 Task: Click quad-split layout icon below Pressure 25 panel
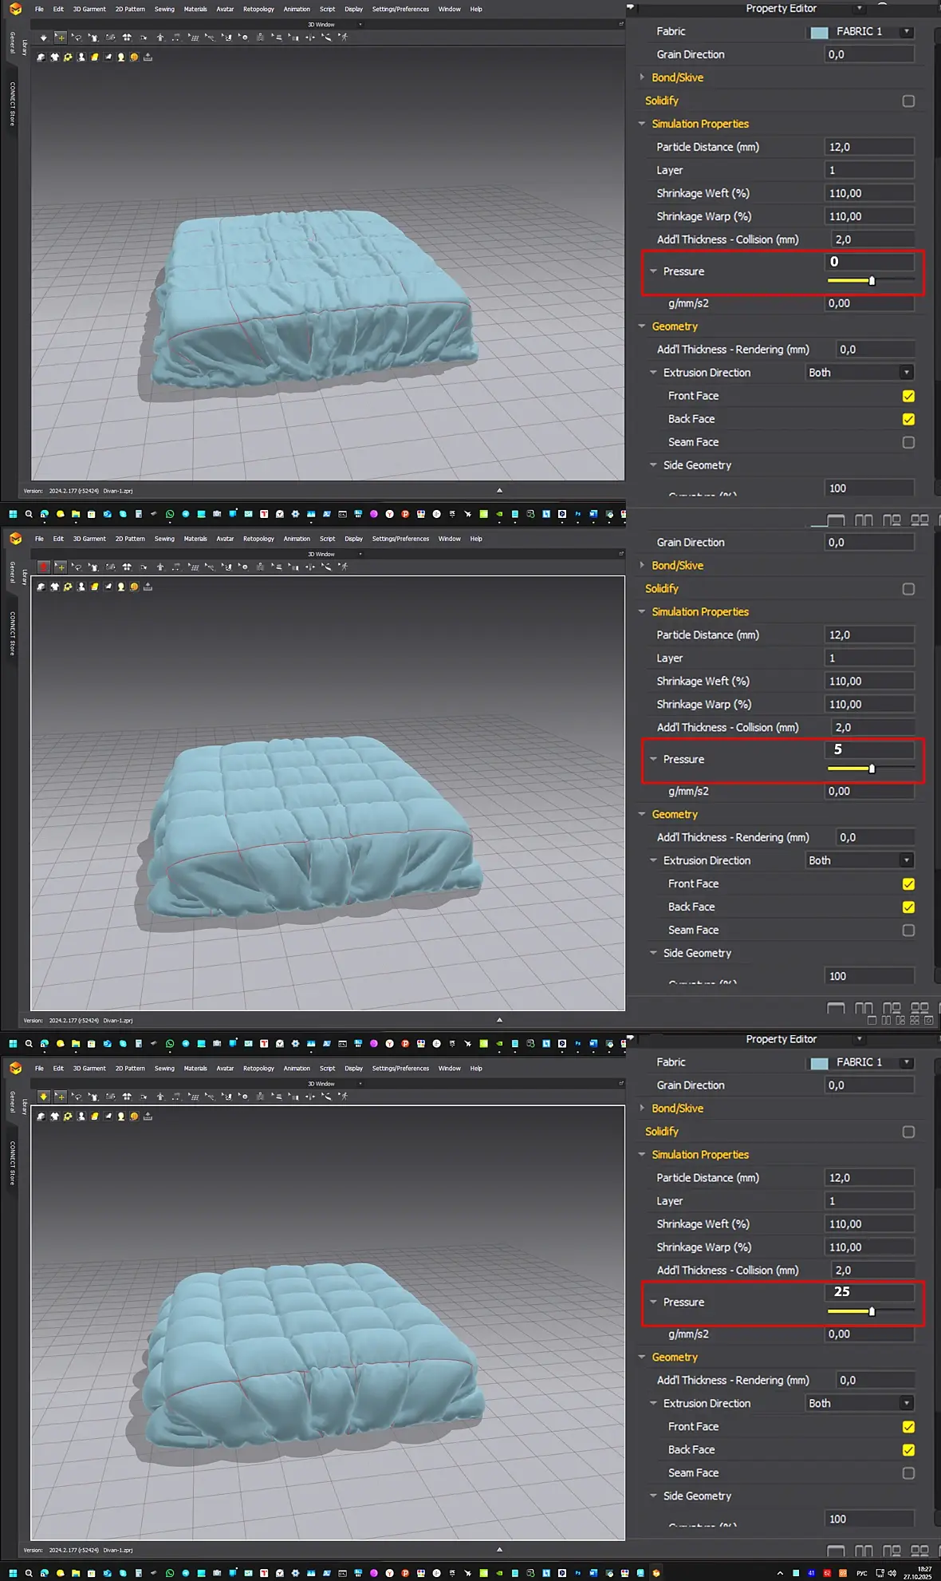click(919, 1551)
